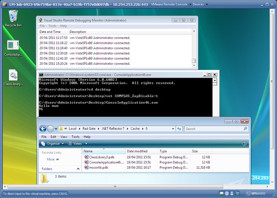
Task: Click the mscorlib.pdb file icon
Action: tap(86, 167)
